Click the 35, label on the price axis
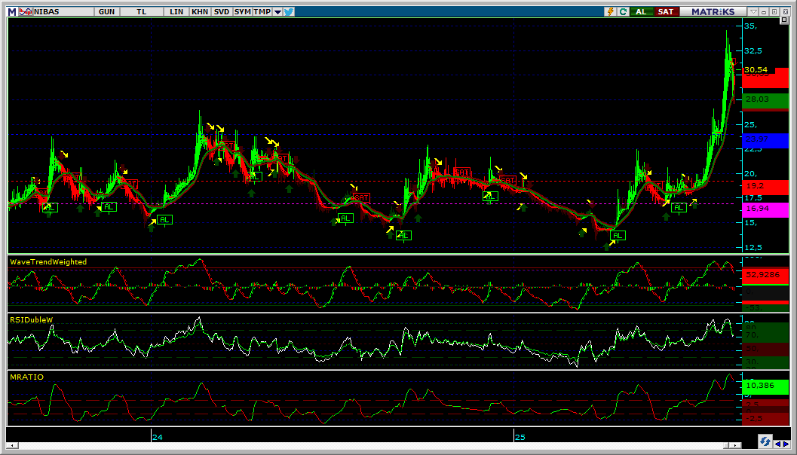 tap(753, 26)
